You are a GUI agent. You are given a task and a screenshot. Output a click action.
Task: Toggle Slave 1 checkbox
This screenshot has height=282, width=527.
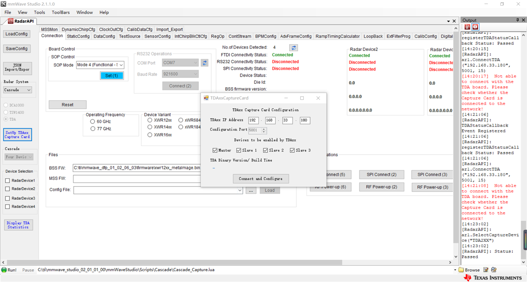tap(239, 150)
